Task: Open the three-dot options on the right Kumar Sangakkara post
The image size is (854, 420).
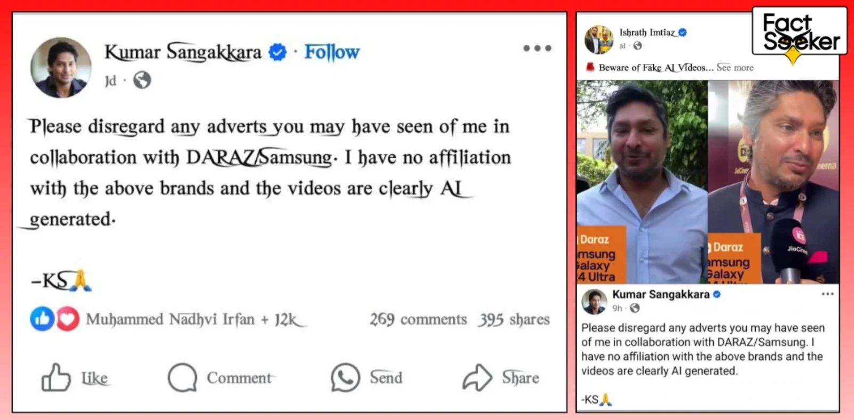Action: pos(828,294)
